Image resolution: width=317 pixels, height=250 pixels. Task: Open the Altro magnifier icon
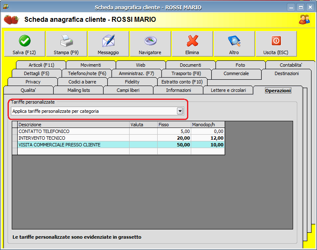pos(234,41)
